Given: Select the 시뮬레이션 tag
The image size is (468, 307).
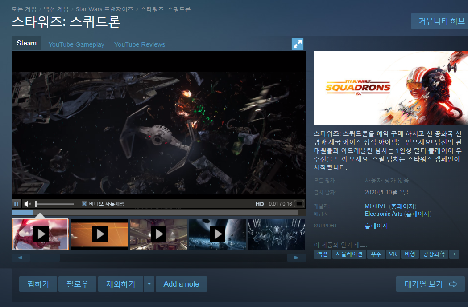Looking at the screenshot, I should 349,254.
